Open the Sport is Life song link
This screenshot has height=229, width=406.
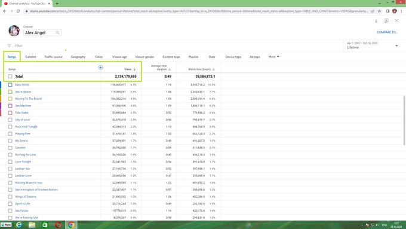23,204
